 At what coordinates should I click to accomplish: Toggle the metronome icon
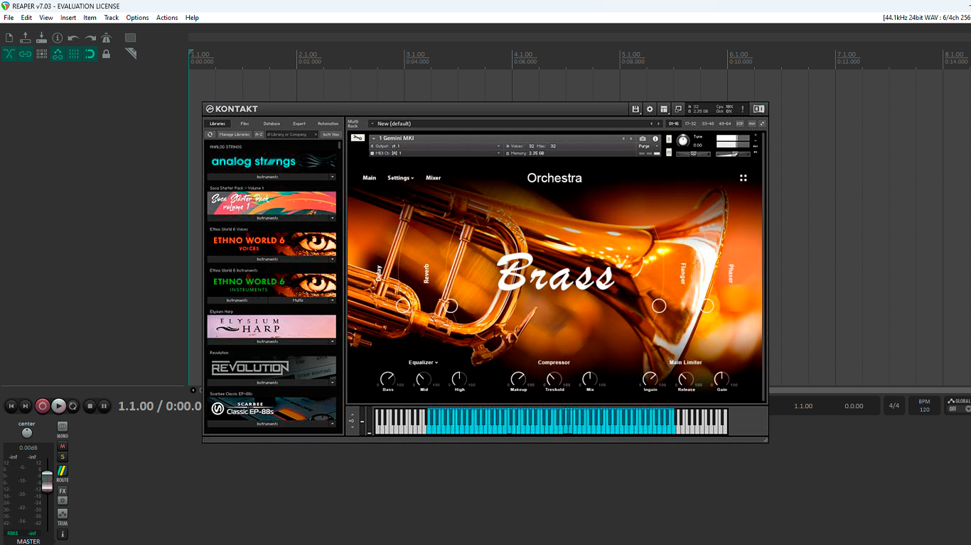coord(106,38)
